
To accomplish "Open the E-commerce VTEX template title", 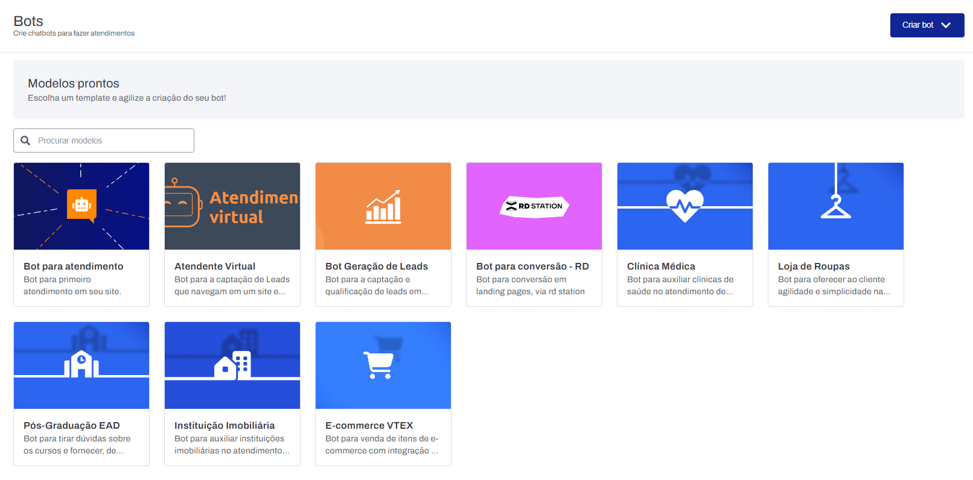I will click(369, 426).
